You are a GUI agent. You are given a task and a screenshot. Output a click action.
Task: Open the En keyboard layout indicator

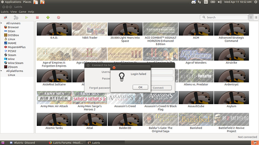pos(206,2)
